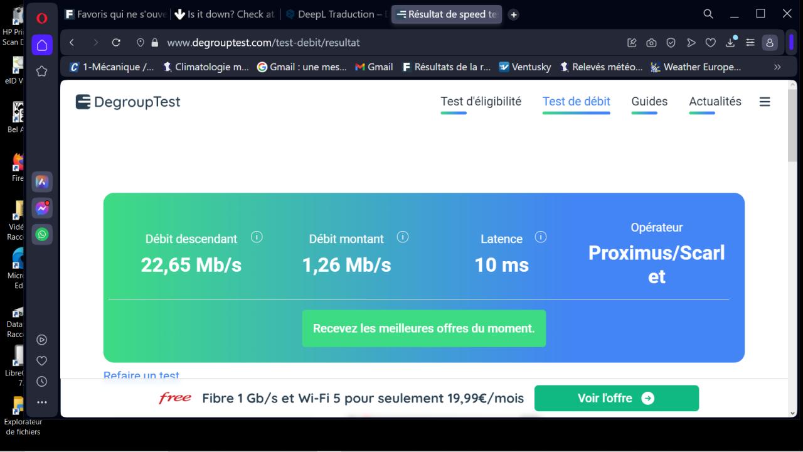
Task: Select the 'Explorateur de fichiers' desktop shortcut
Action: pyautogui.click(x=22, y=415)
